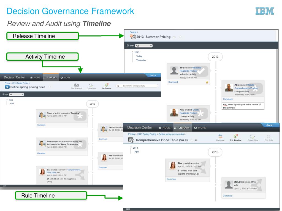Open Show All dropdown in Release timeline
Screen dimensions: 282x211
144,46
